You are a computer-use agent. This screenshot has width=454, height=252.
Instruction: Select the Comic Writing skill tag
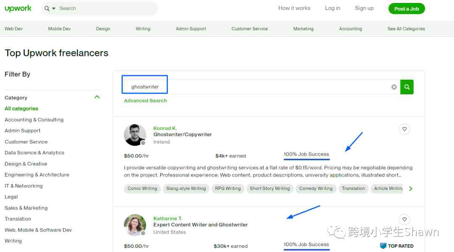point(142,189)
